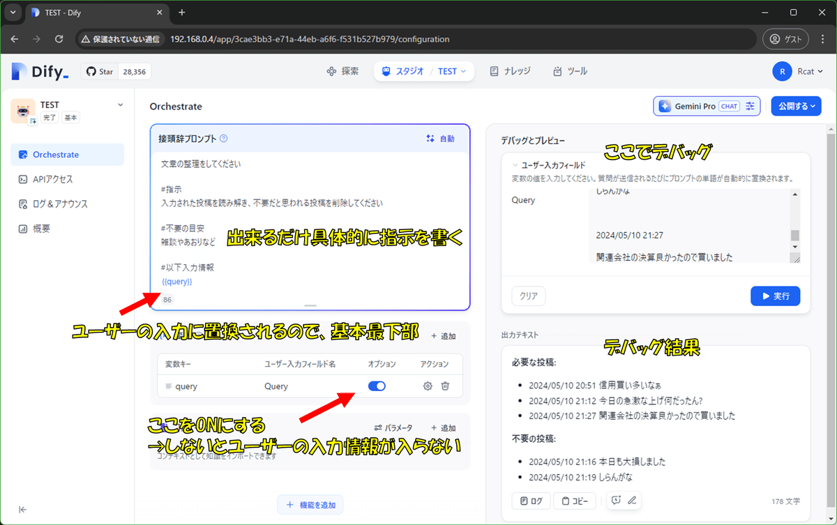Image resolution: width=837 pixels, height=525 pixels.
Task: Open ログ＆アナウンス from the sidebar
Action: (67, 204)
